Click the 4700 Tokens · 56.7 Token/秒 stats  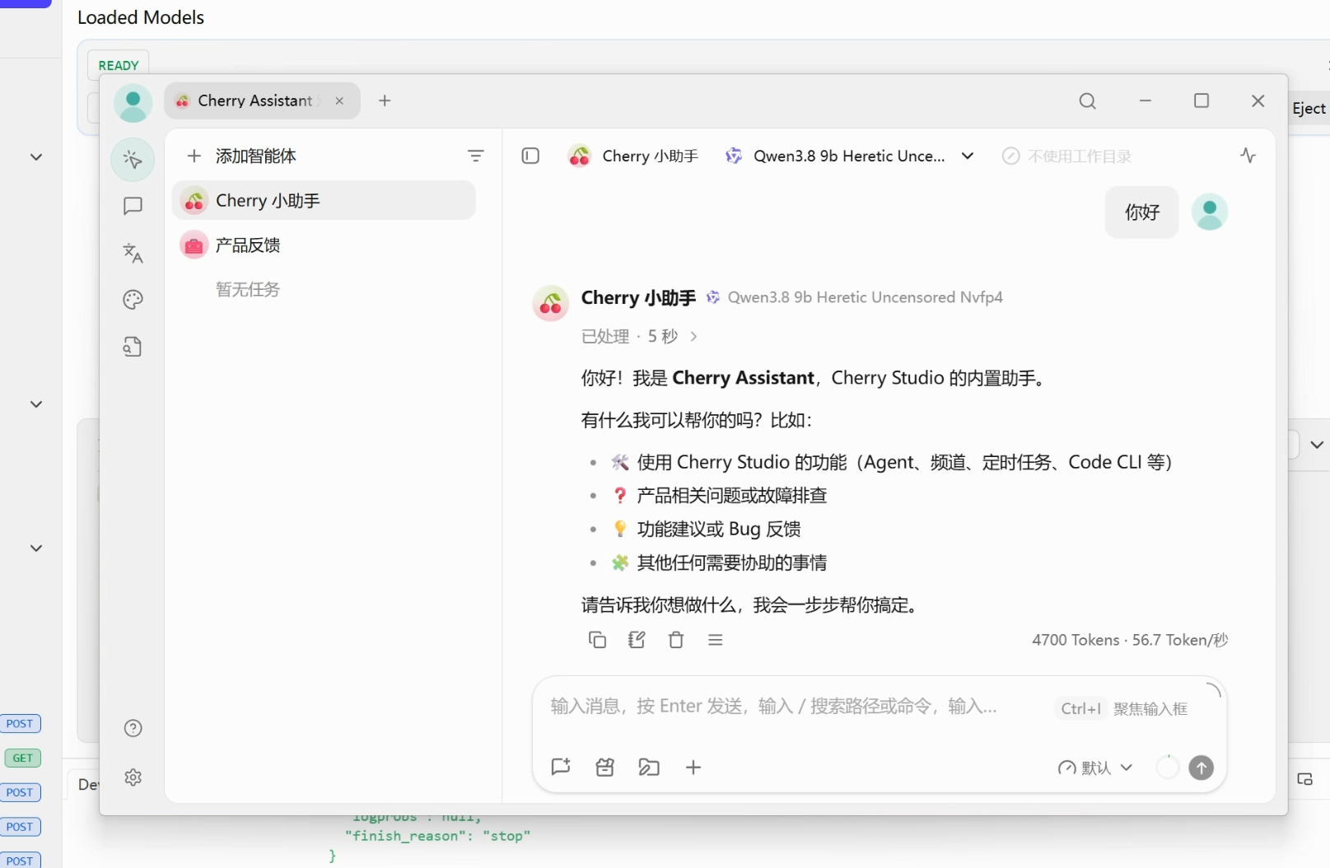point(1130,640)
